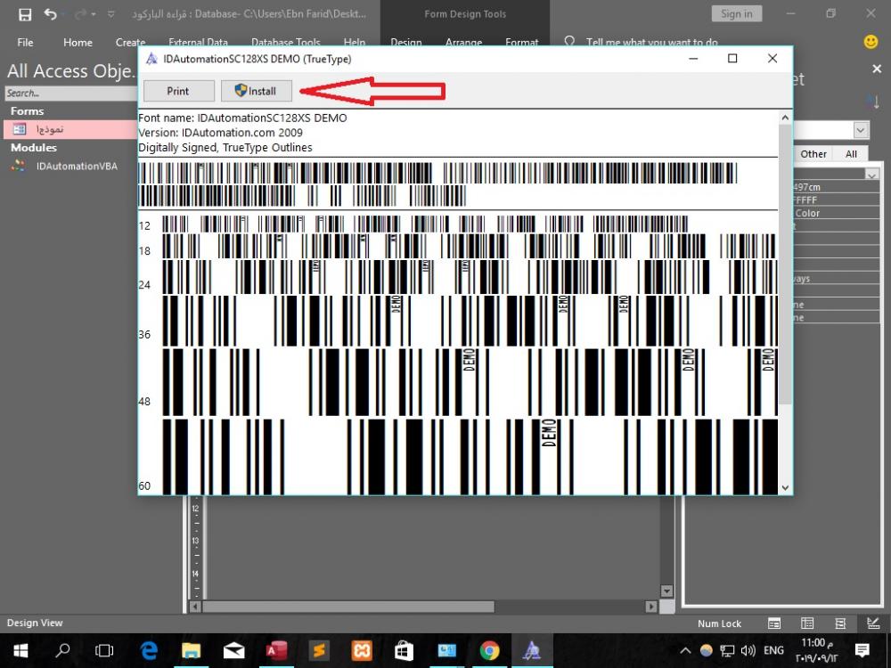Switch to Form View status bar icon
The image size is (891, 668).
click(774, 623)
